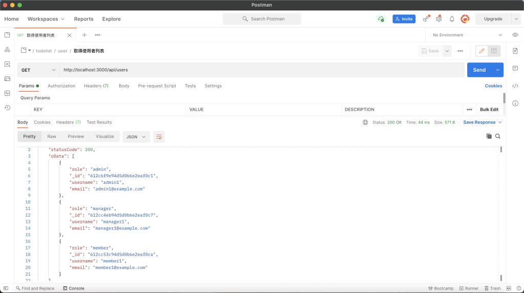This screenshot has width=524, height=293.
Task: Switch to the Tests tab
Action: [x=190, y=86]
